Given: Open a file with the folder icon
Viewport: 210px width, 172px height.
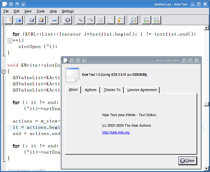Looking at the screenshot, I should tap(18, 20).
